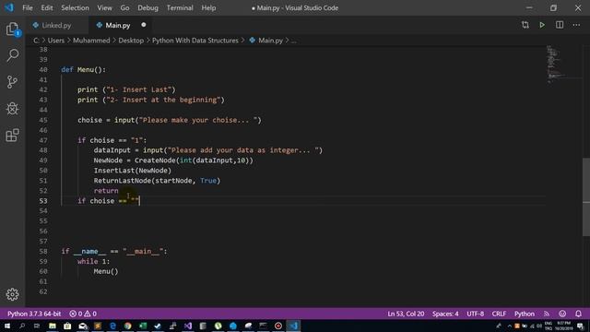Open the Windows Start menu
Image resolution: width=590 pixels, height=332 pixels.
point(7,326)
